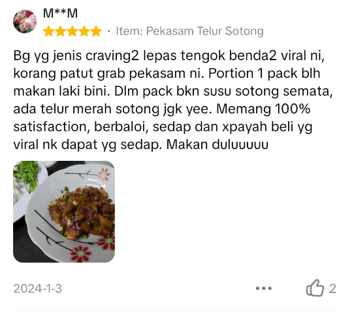Screen dimensions: 352x312
Task: Click the review date 2024-1-3
Action: coord(37,288)
